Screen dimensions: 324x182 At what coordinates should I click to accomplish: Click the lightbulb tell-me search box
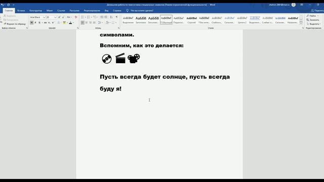(140, 11)
